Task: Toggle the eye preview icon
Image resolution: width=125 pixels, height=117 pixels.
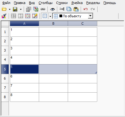Action: pos(52,9)
